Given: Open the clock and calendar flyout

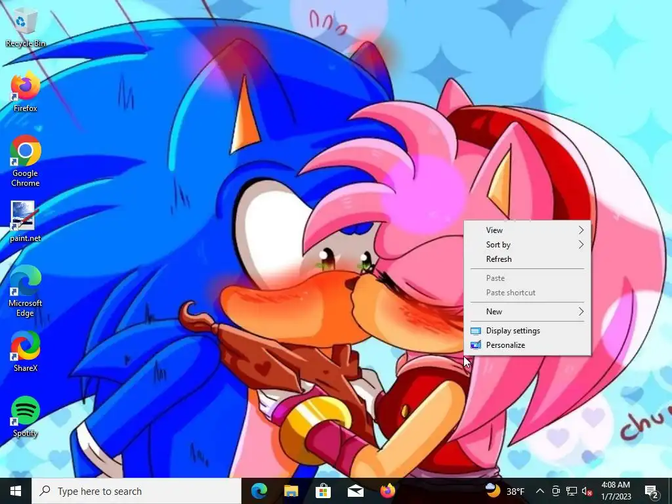Looking at the screenshot, I should coord(616,491).
